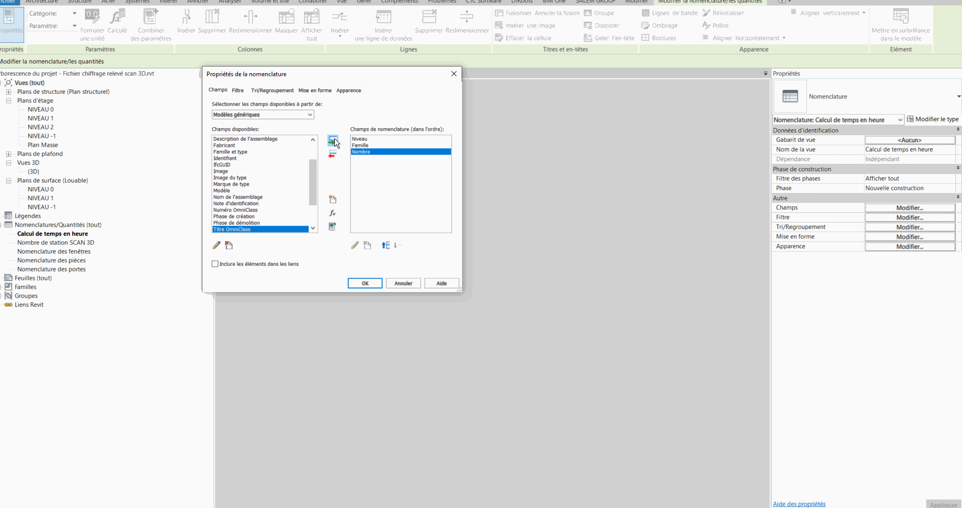Click the red arrow remove field icon

pyautogui.click(x=332, y=154)
